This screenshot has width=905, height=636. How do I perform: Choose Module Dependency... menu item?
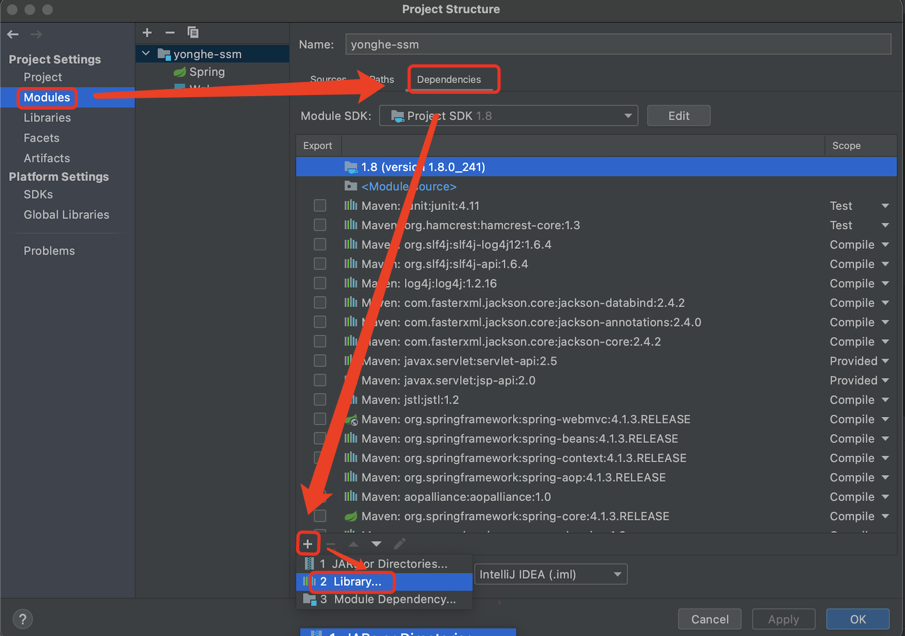tap(384, 599)
